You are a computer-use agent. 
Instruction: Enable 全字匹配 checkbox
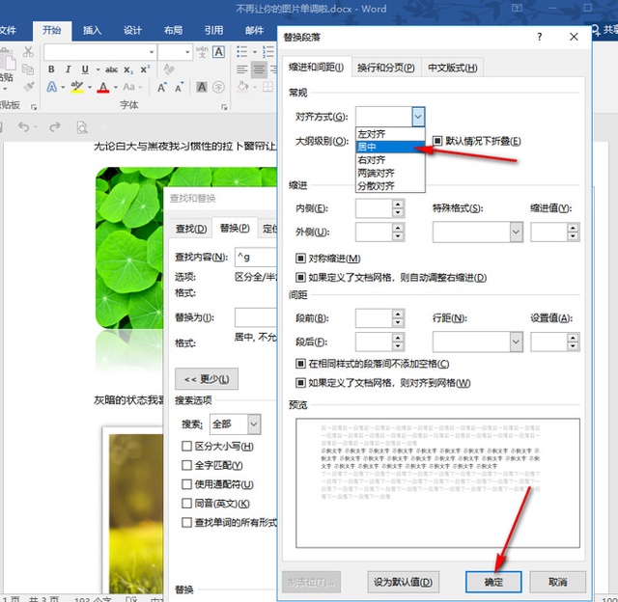[x=186, y=465]
